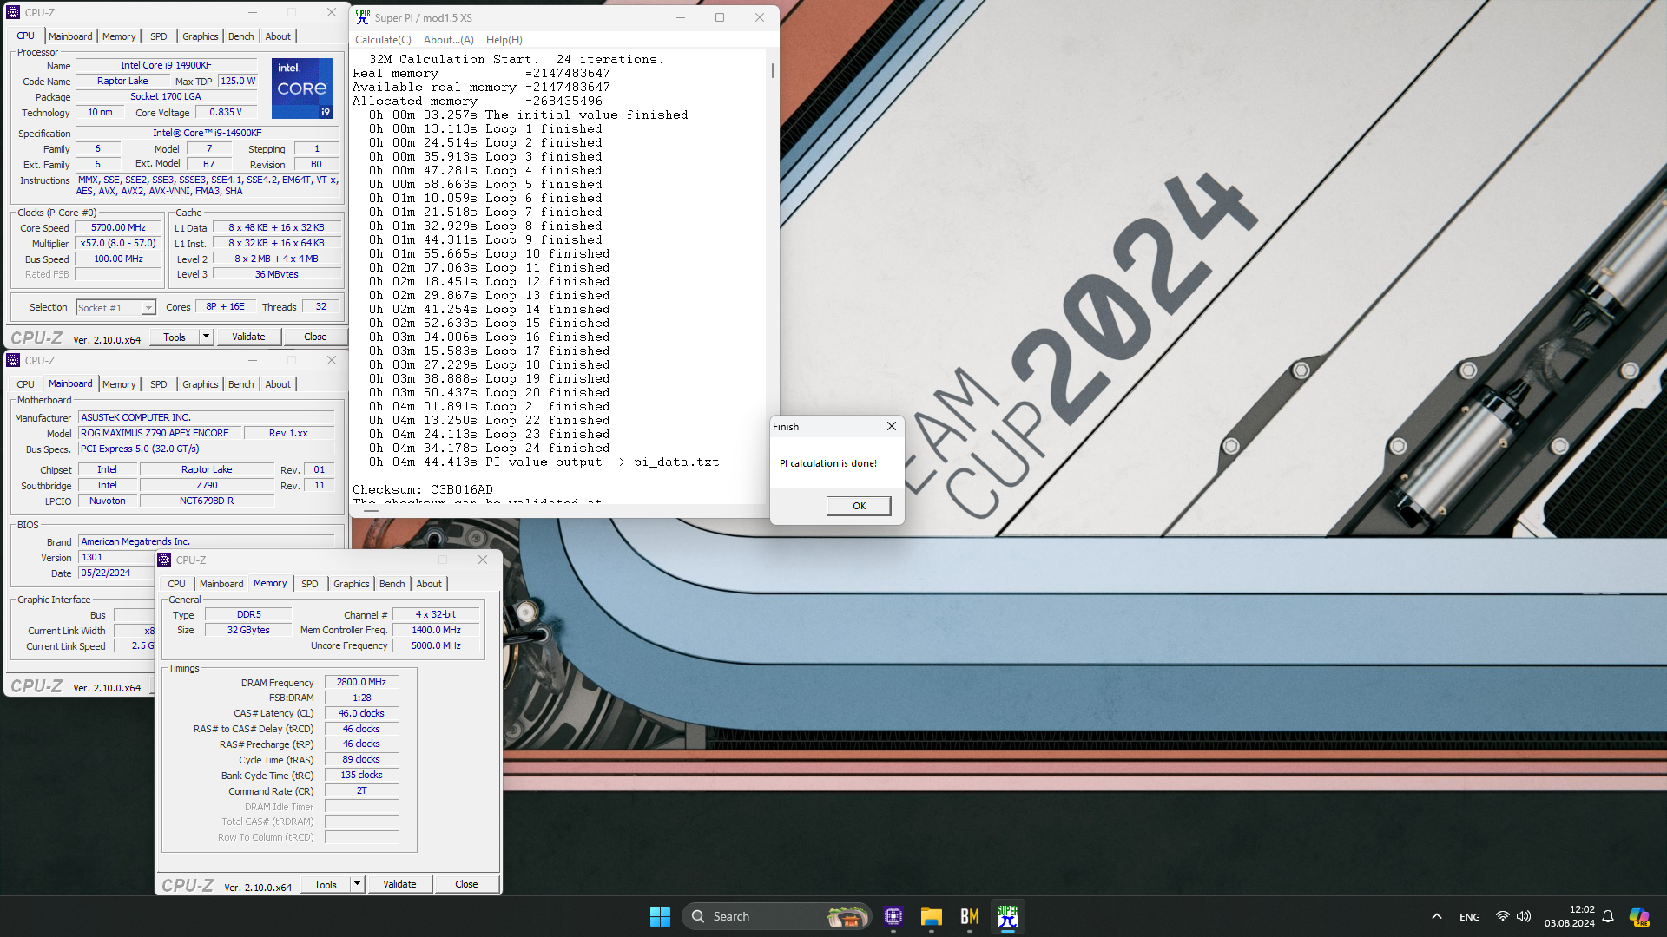Click the ROG MAXIMUS Z790 APEX ENCORE model field
Image resolution: width=1667 pixels, height=937 pixels.
coord(160,433)
